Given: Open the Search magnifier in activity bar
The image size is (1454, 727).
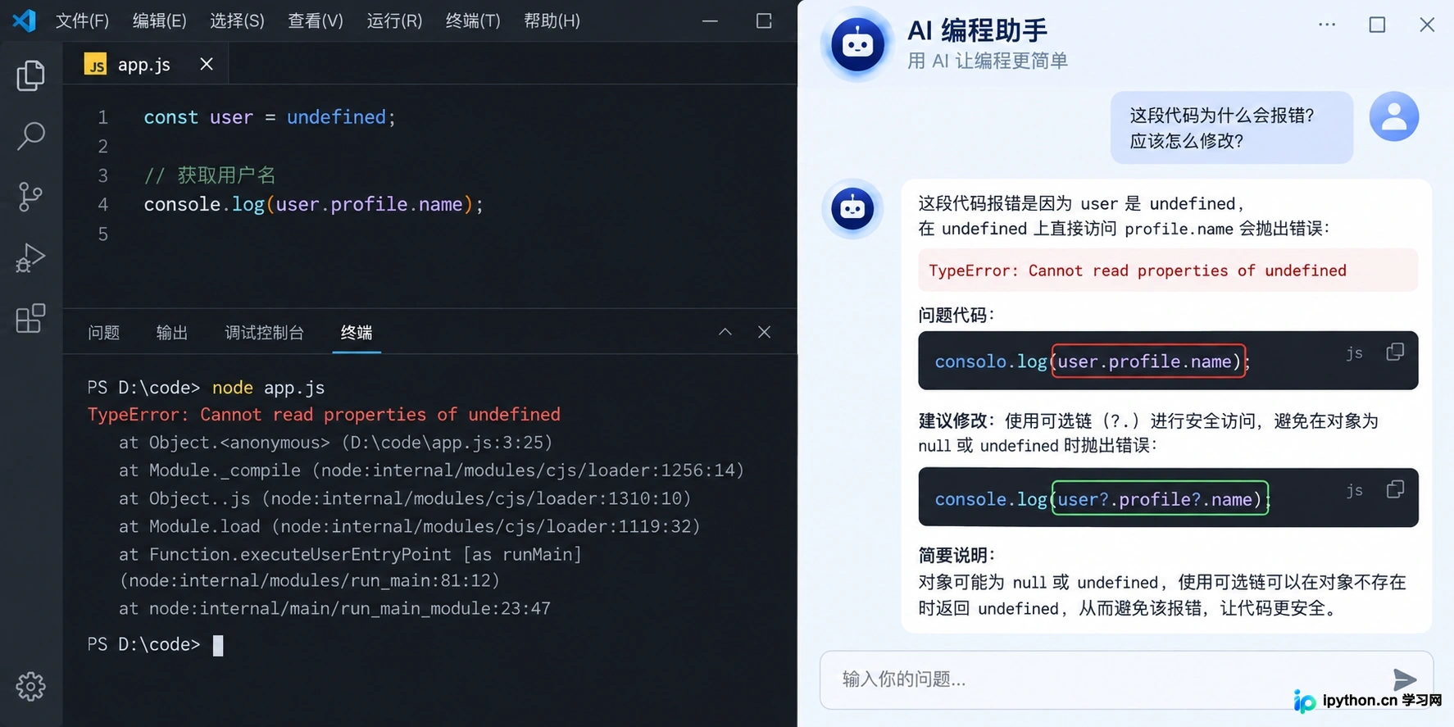Looking at the screenshot, I should (30, 136).
